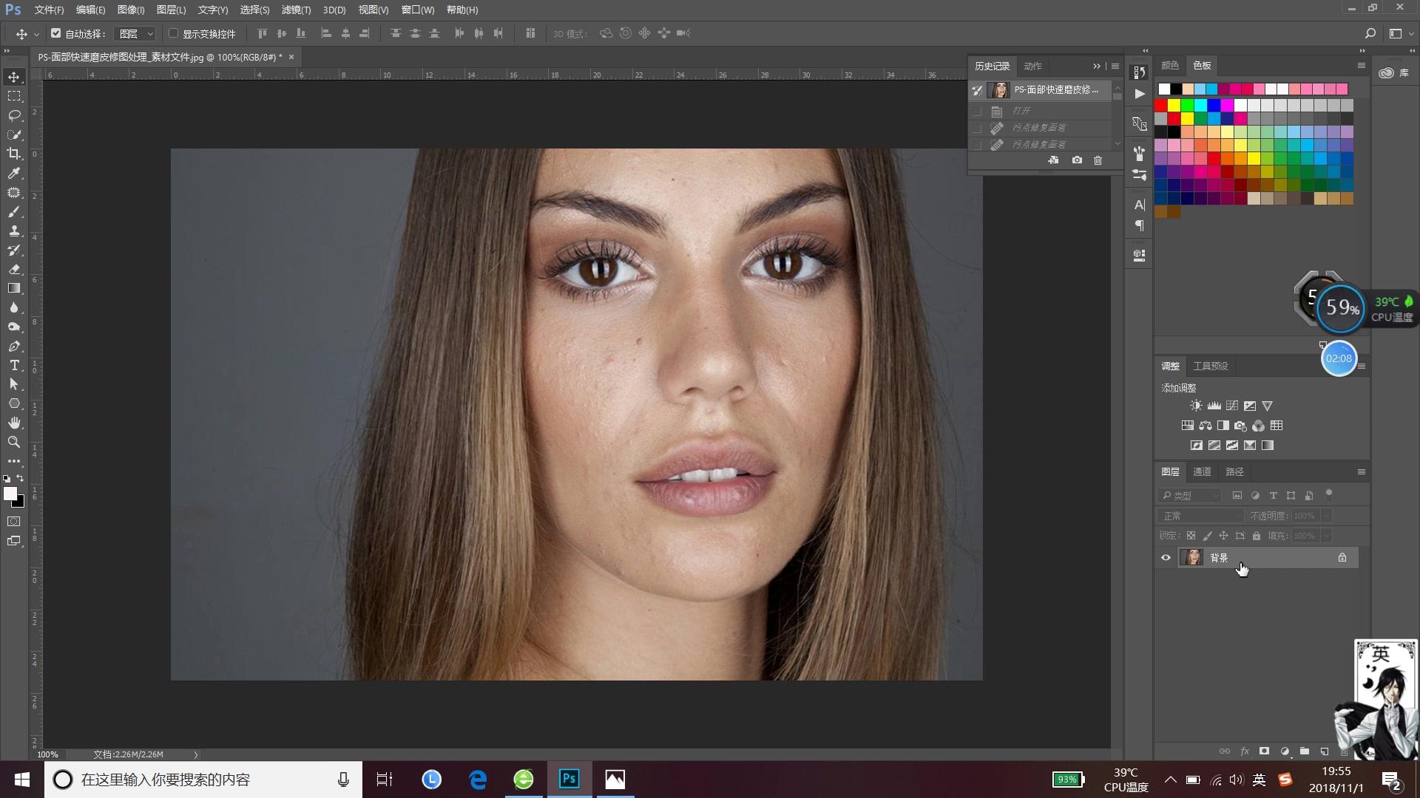Image resolution: width=1420 pixels, height=798 pixels.
Task: Switch to the Channels tab
Action: pyautogui.click(x=1202, y=471)
